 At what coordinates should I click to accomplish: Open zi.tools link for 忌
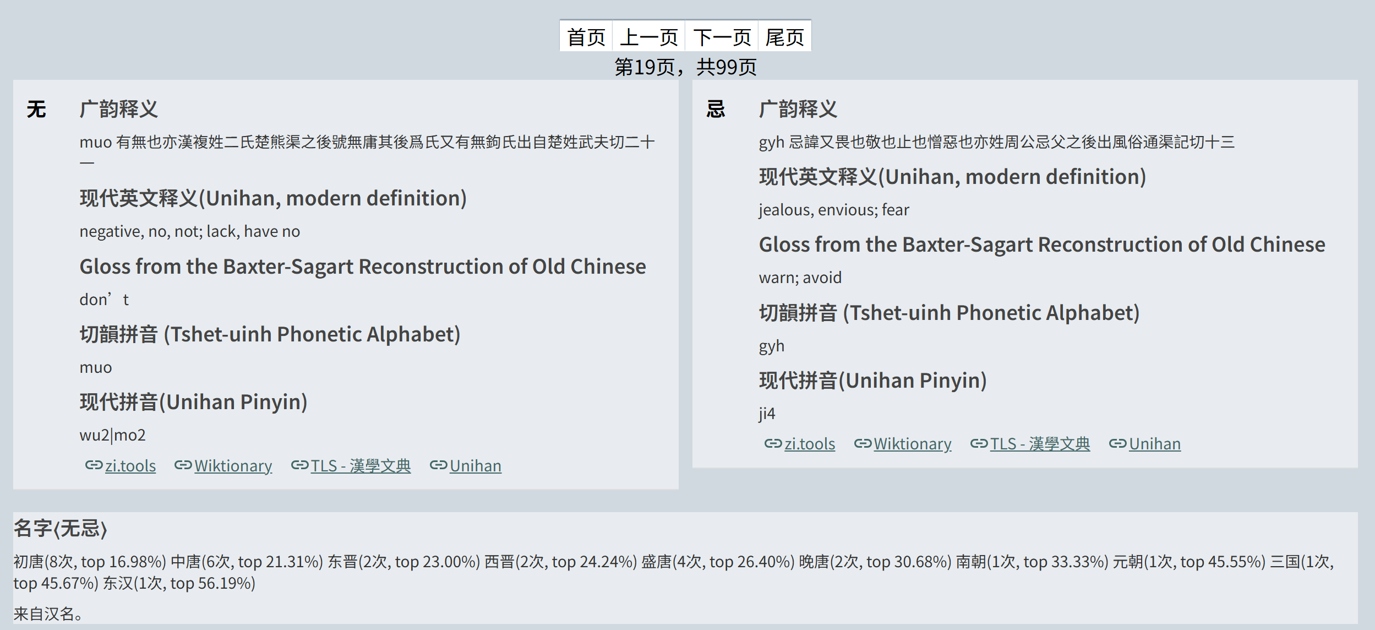[810, 444]
